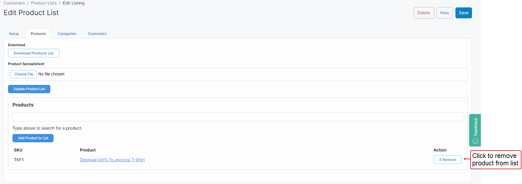The image size is (522, 184).
Task: Add Product to List
Action: 33,138
